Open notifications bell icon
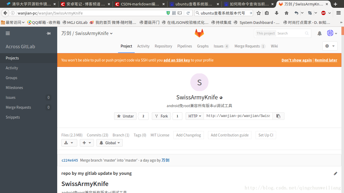Viewport: 344px width, 193px height. coord(320,33)
